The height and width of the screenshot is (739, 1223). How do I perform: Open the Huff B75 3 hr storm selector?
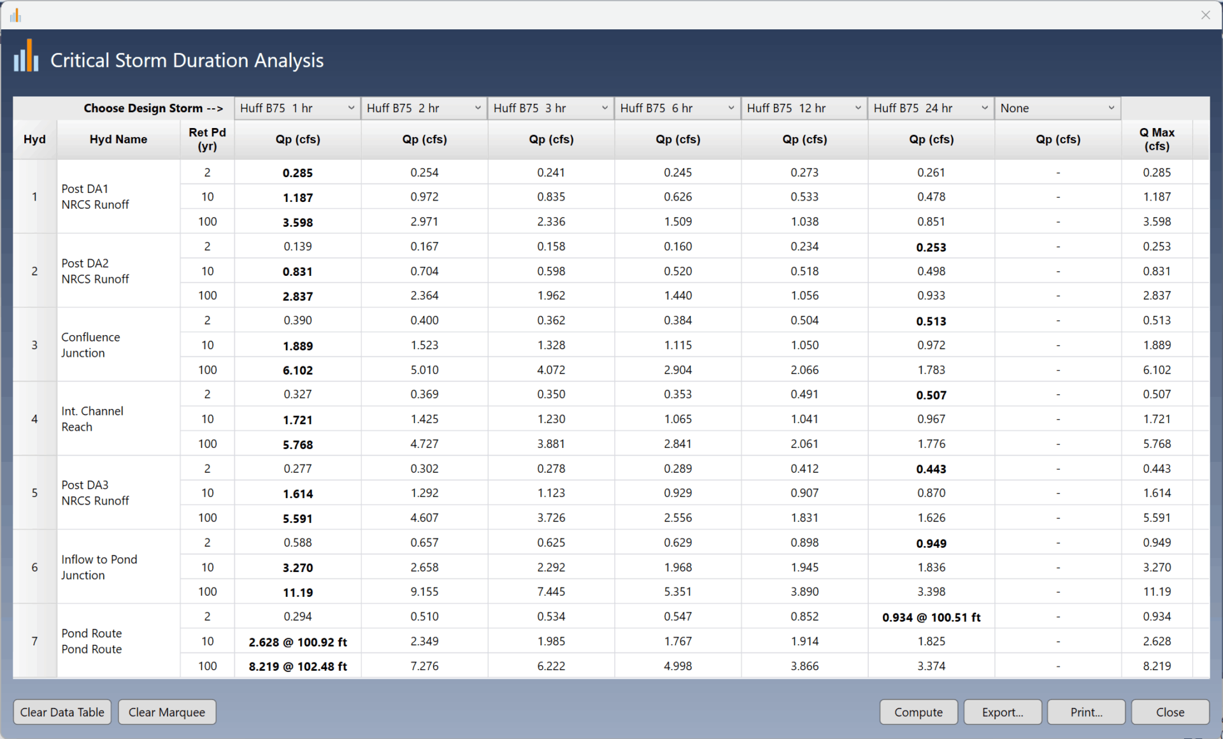pos(550,108)
